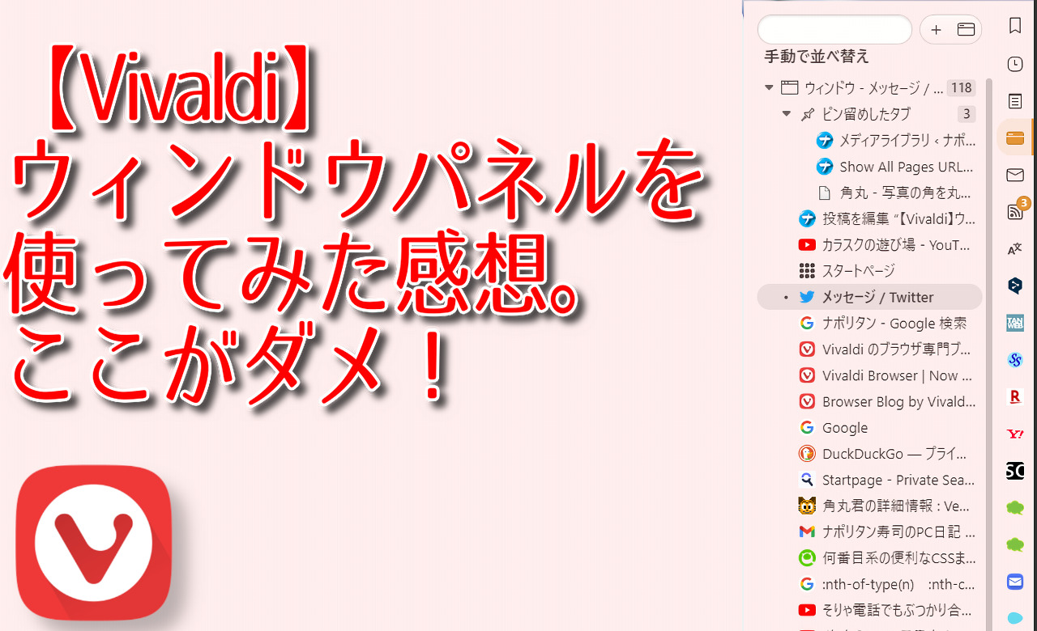
Task: Open the black SC web panel
Action: [x=1014, y=471]
